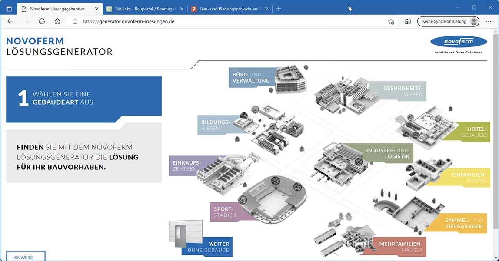This screenshot has height=261, width=499.
Task: Close the Novoferm Lösungsgenerator tab
Action: click(x=97, y=9)
